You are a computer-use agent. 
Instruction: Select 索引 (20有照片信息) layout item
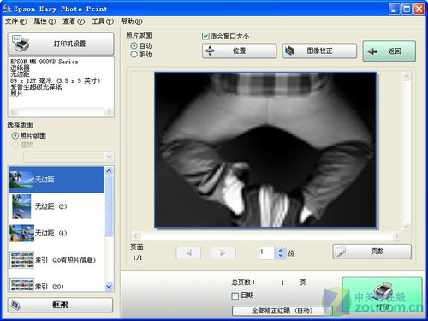tap(56, 259)
